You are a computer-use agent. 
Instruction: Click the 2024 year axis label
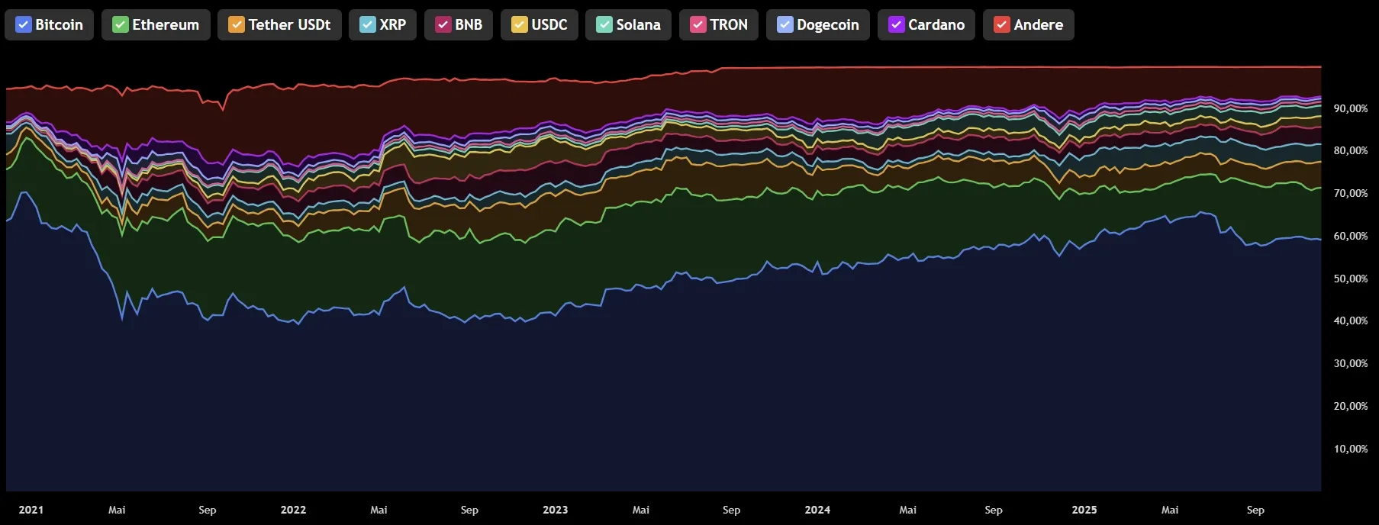pyautogui.click(x=817, y=510)
